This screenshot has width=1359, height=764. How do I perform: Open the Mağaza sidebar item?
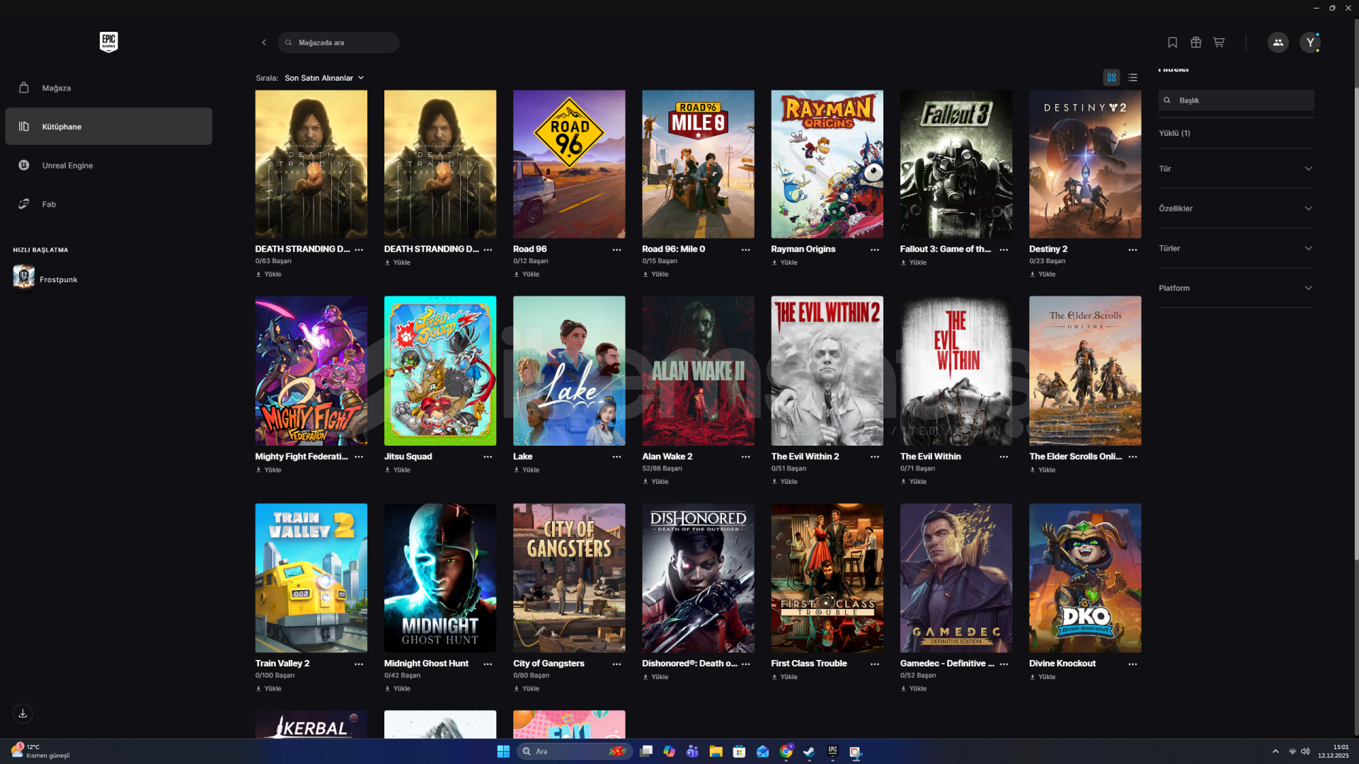coord(57,88)
